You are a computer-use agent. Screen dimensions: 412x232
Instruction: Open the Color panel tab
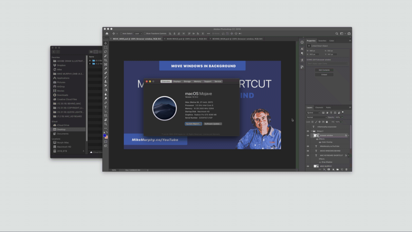click(x=332, y=41)
